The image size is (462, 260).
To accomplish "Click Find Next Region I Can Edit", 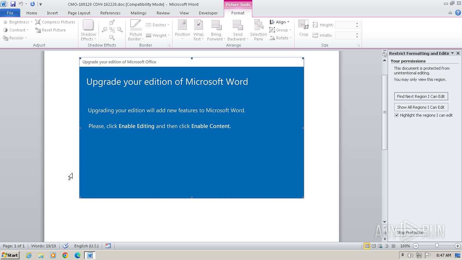I will (421, 96).
